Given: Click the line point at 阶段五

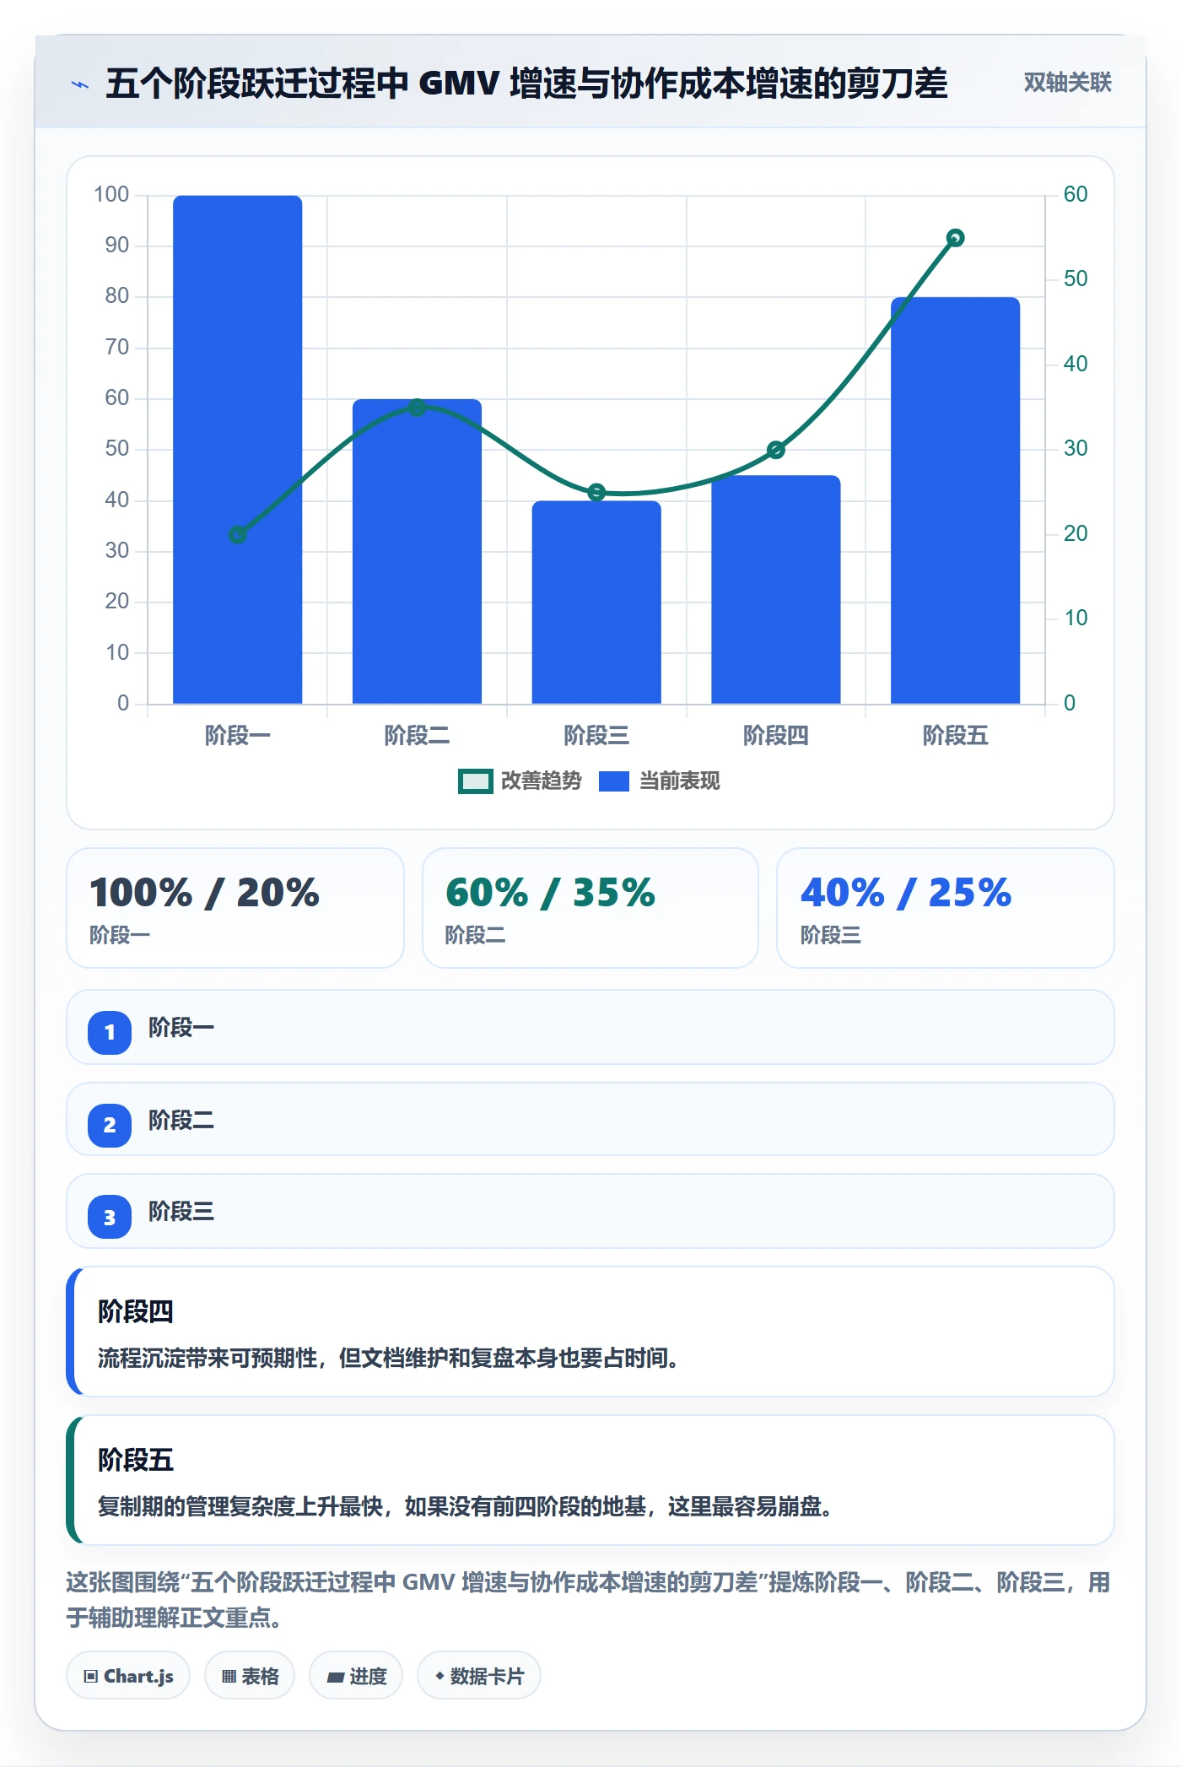Looking at the screenshot, I should [955, 238].
